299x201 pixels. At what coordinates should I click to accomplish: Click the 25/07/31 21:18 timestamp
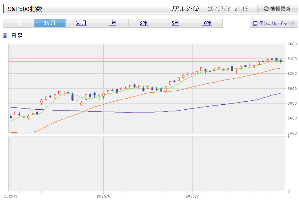click(228, 9)
